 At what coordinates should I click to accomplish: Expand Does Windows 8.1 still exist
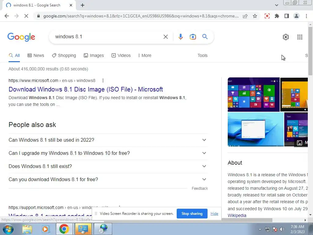[108, 166]
